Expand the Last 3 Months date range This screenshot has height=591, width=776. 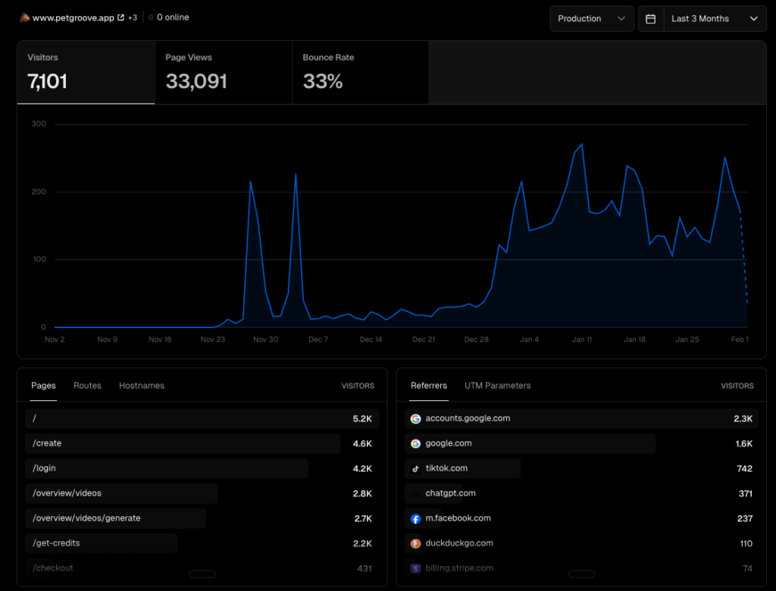pos(714,19)
